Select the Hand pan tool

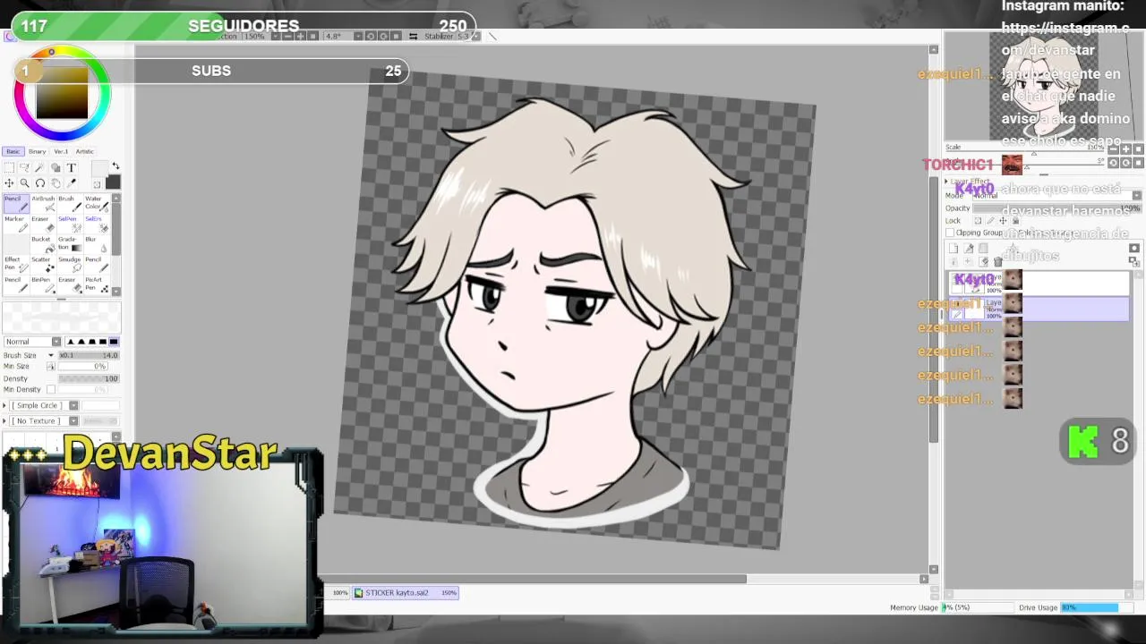click(x=56, y=182)
